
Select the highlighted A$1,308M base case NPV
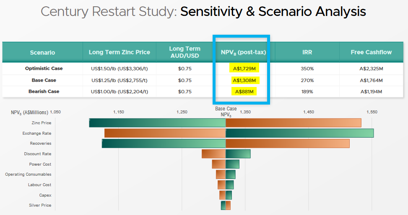click(243, 80)
